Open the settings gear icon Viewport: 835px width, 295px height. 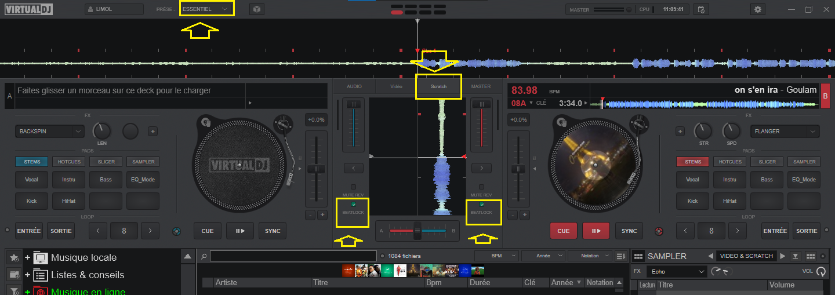coord(757,9)
